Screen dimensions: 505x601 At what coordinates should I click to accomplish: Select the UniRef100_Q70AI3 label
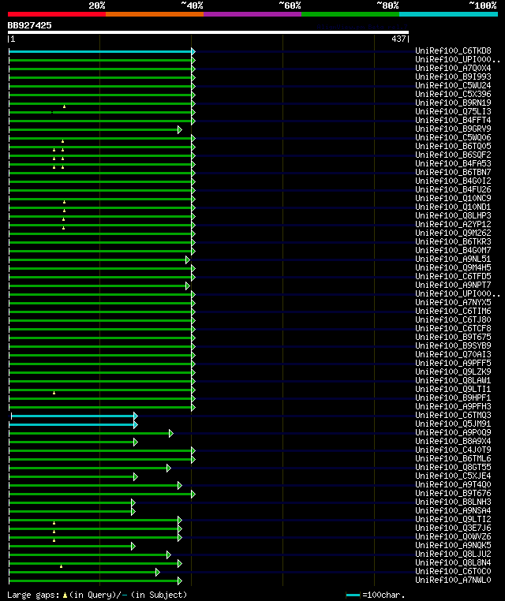(453, 355)
